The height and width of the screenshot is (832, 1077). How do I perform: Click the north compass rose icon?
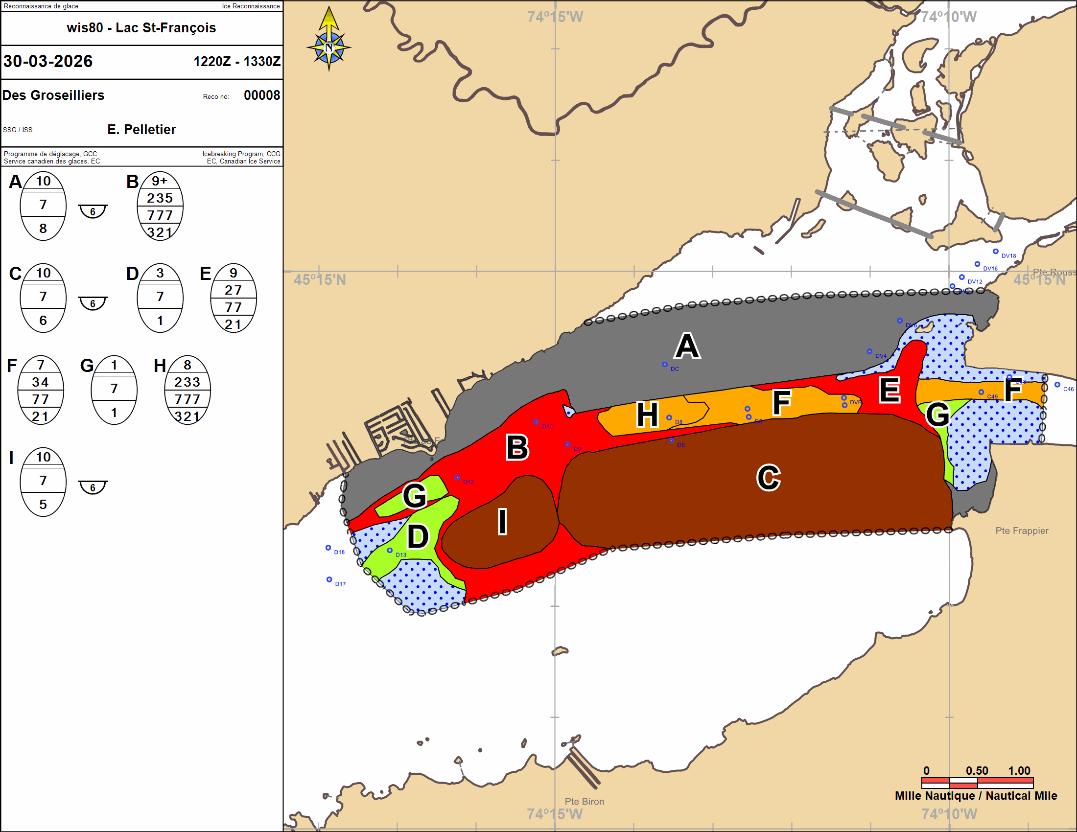(x=329, y=46)
